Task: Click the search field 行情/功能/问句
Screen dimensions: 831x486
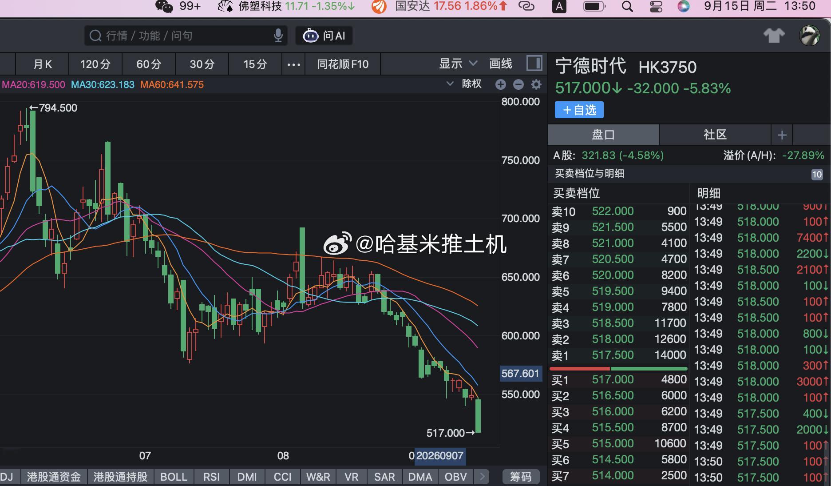Action: (186, 36)
